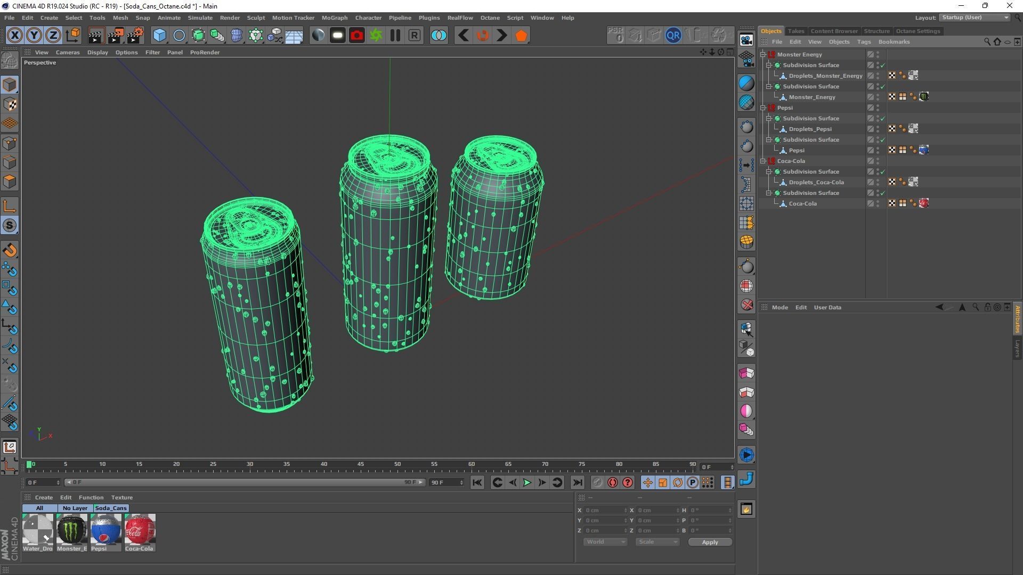Go to timeline end

pyautogui.click(x=578, y=483)
